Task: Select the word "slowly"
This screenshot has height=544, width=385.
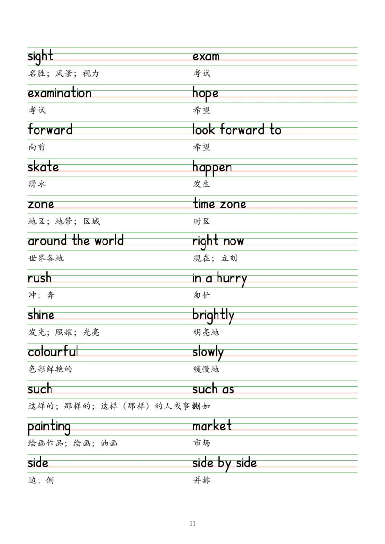Action: point(206,351)
